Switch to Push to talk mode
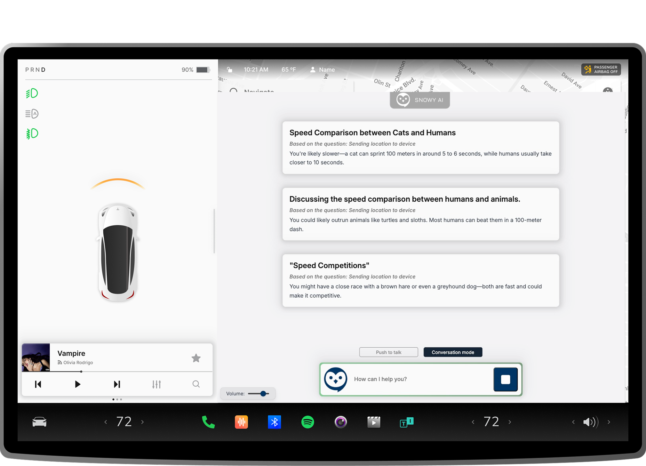646x466 pixels. point(388,352)
